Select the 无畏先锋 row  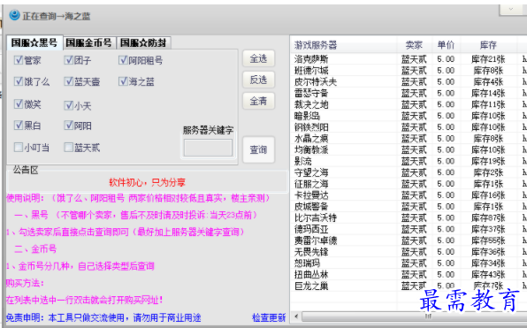[x=409, y=252]
